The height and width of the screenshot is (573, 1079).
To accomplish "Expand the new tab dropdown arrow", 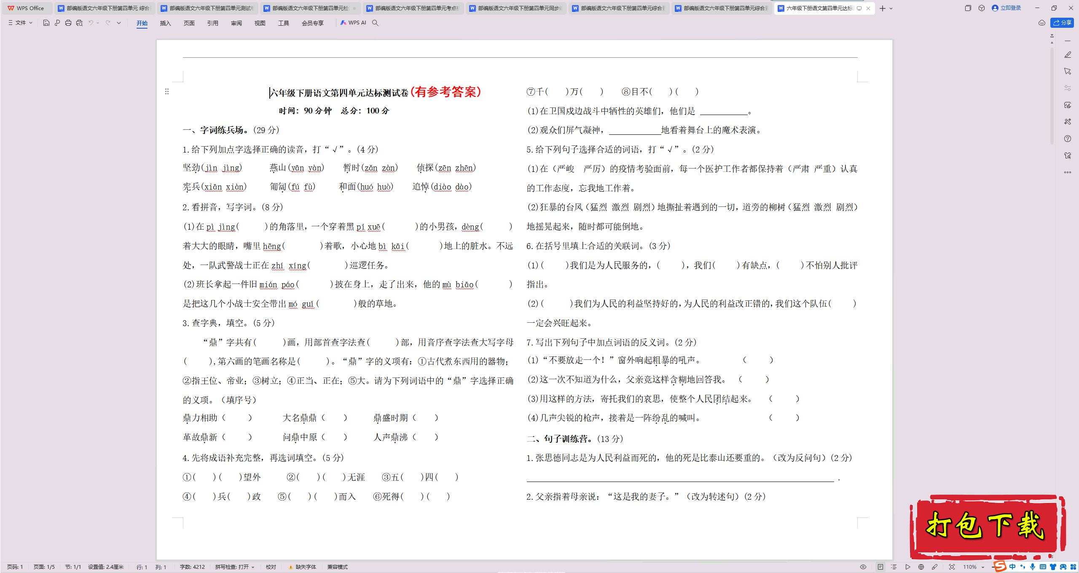I will [891, 8].
